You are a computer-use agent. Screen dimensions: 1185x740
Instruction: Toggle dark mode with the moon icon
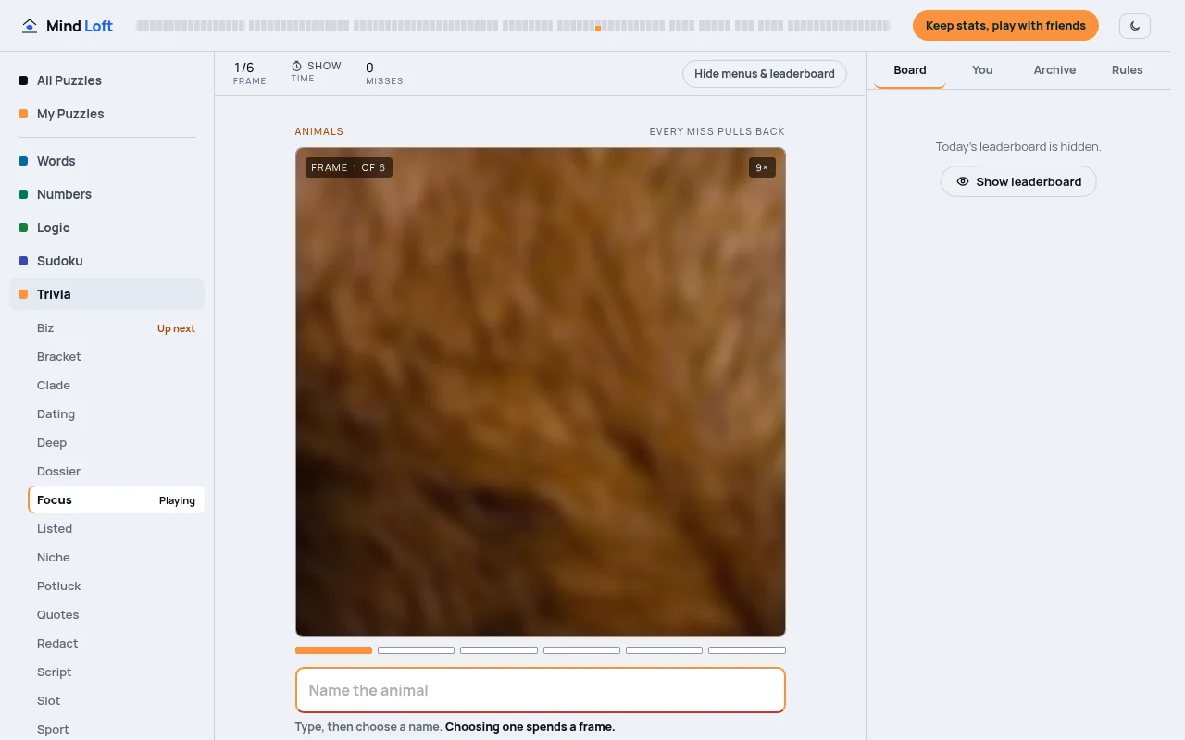[1135, 26]
